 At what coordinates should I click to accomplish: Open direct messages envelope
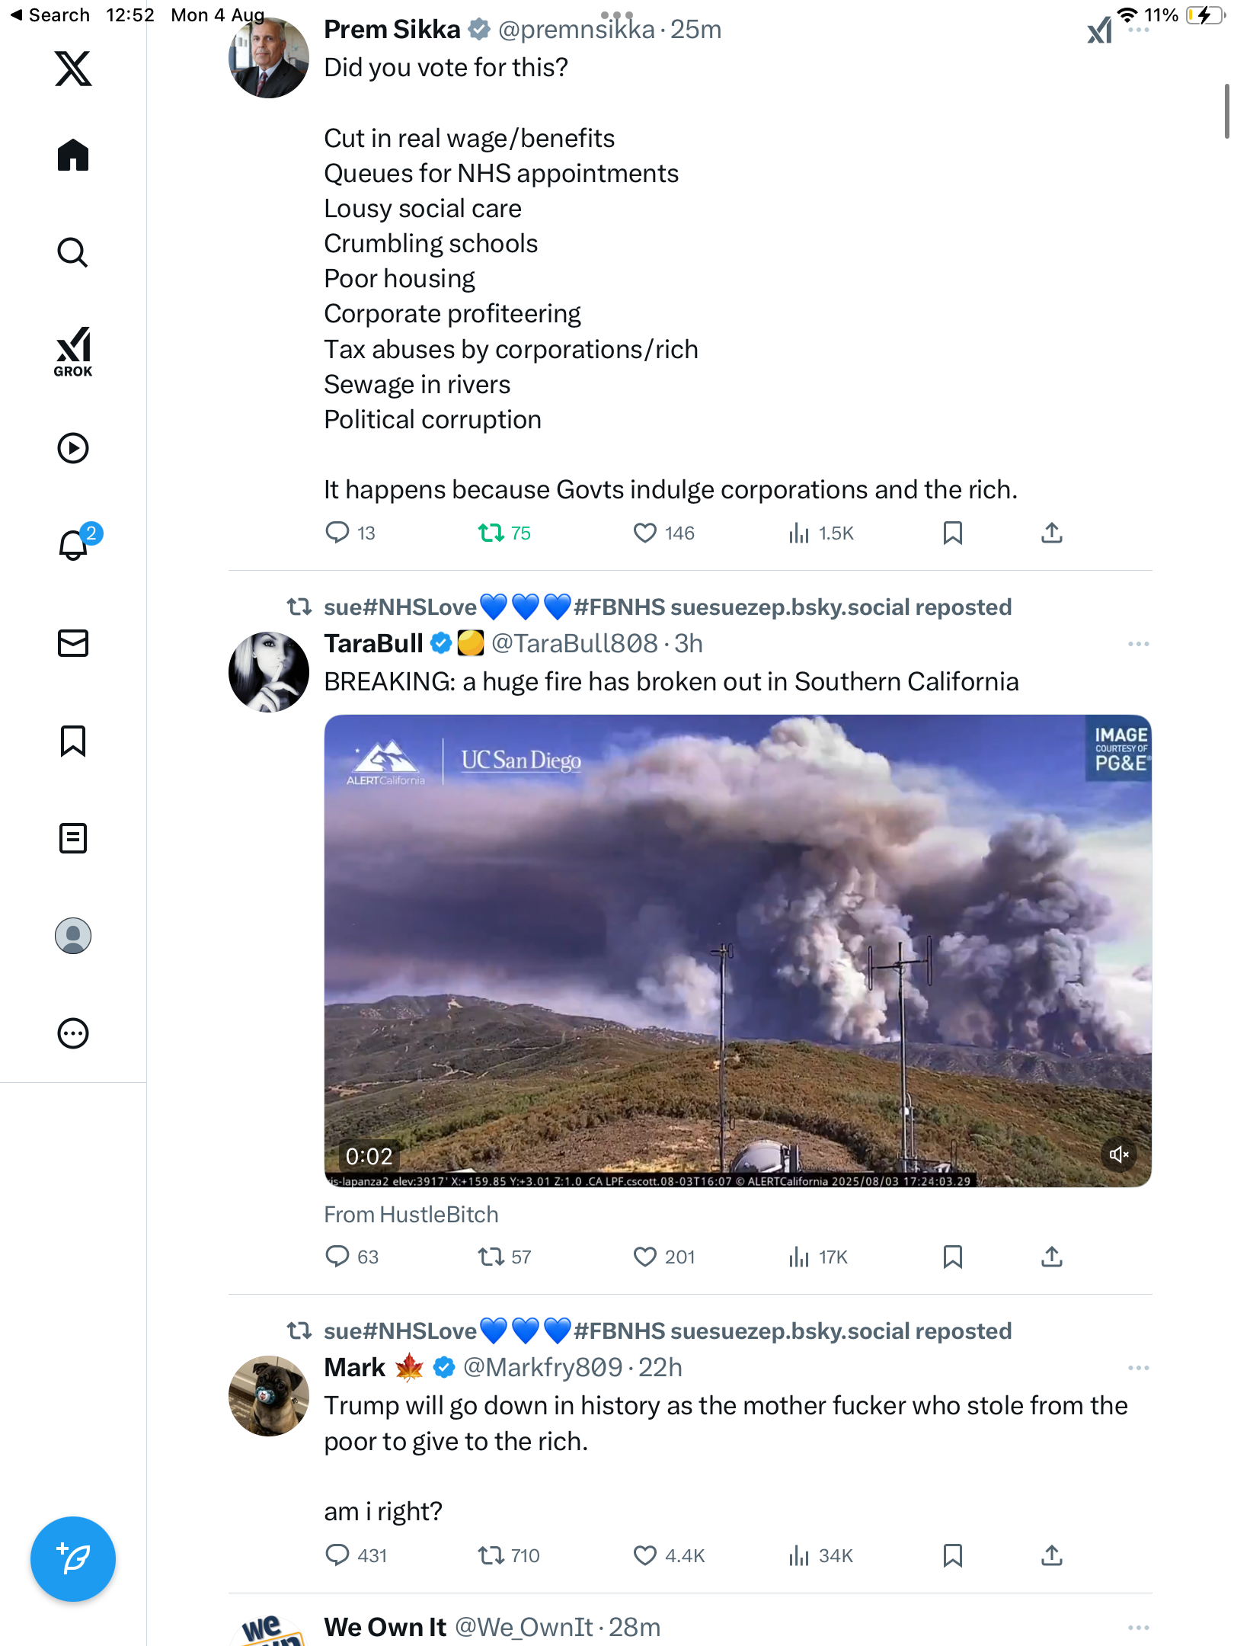click(73, 643)
